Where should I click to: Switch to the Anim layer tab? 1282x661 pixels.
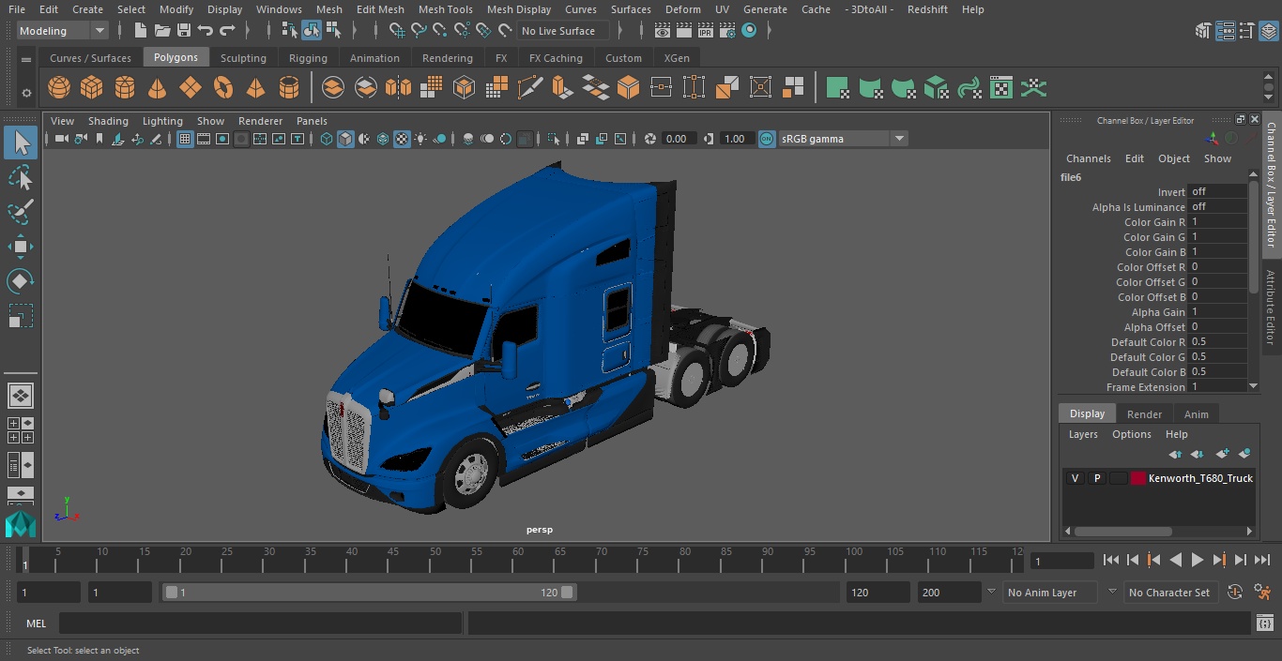click(x=1196, y=414)
